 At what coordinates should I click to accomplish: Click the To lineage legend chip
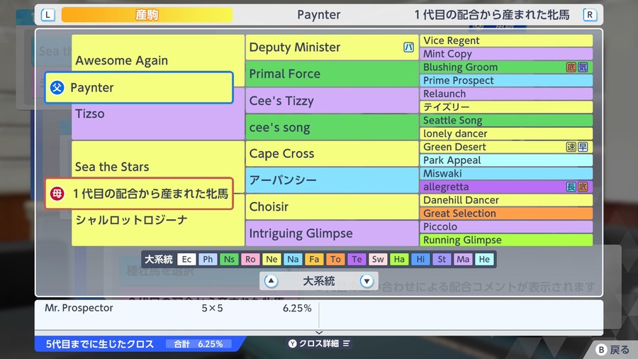tap(335, 259)
